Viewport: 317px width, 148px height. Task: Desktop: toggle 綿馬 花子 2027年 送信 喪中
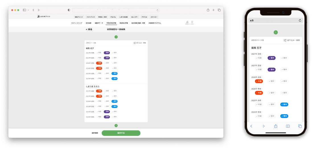(107, 53)
